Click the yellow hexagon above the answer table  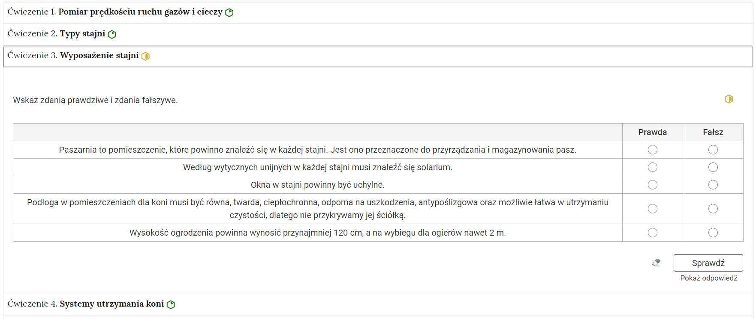tap(729, 99)
